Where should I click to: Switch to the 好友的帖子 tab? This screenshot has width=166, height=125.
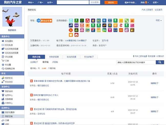coord(89,57)
